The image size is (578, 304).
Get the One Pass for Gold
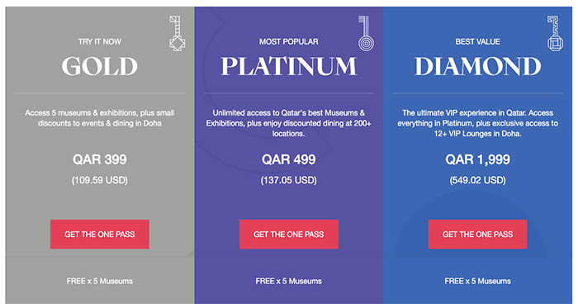[x=100, y=235]
